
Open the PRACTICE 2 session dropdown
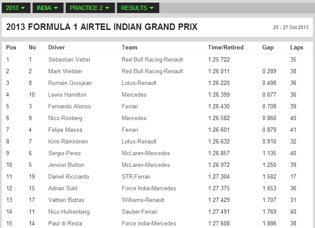click(x=90, y=8)
